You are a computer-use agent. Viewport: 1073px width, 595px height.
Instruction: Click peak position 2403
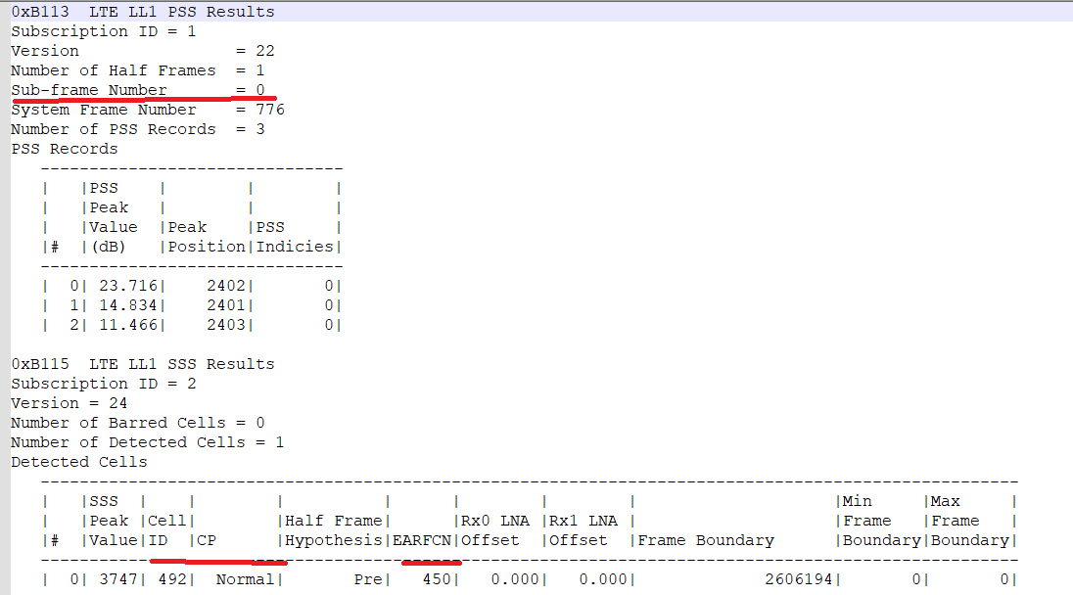pos(226,325)
